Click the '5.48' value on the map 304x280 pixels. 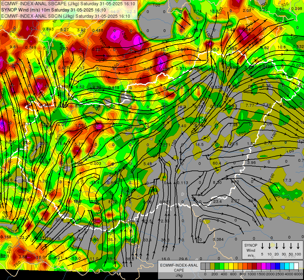click(148, 164)
